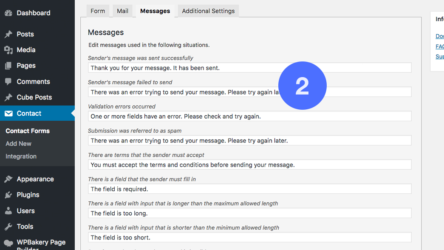Click the 'Thank you for your message' field
Screen dimensions: 444x250
249,68
